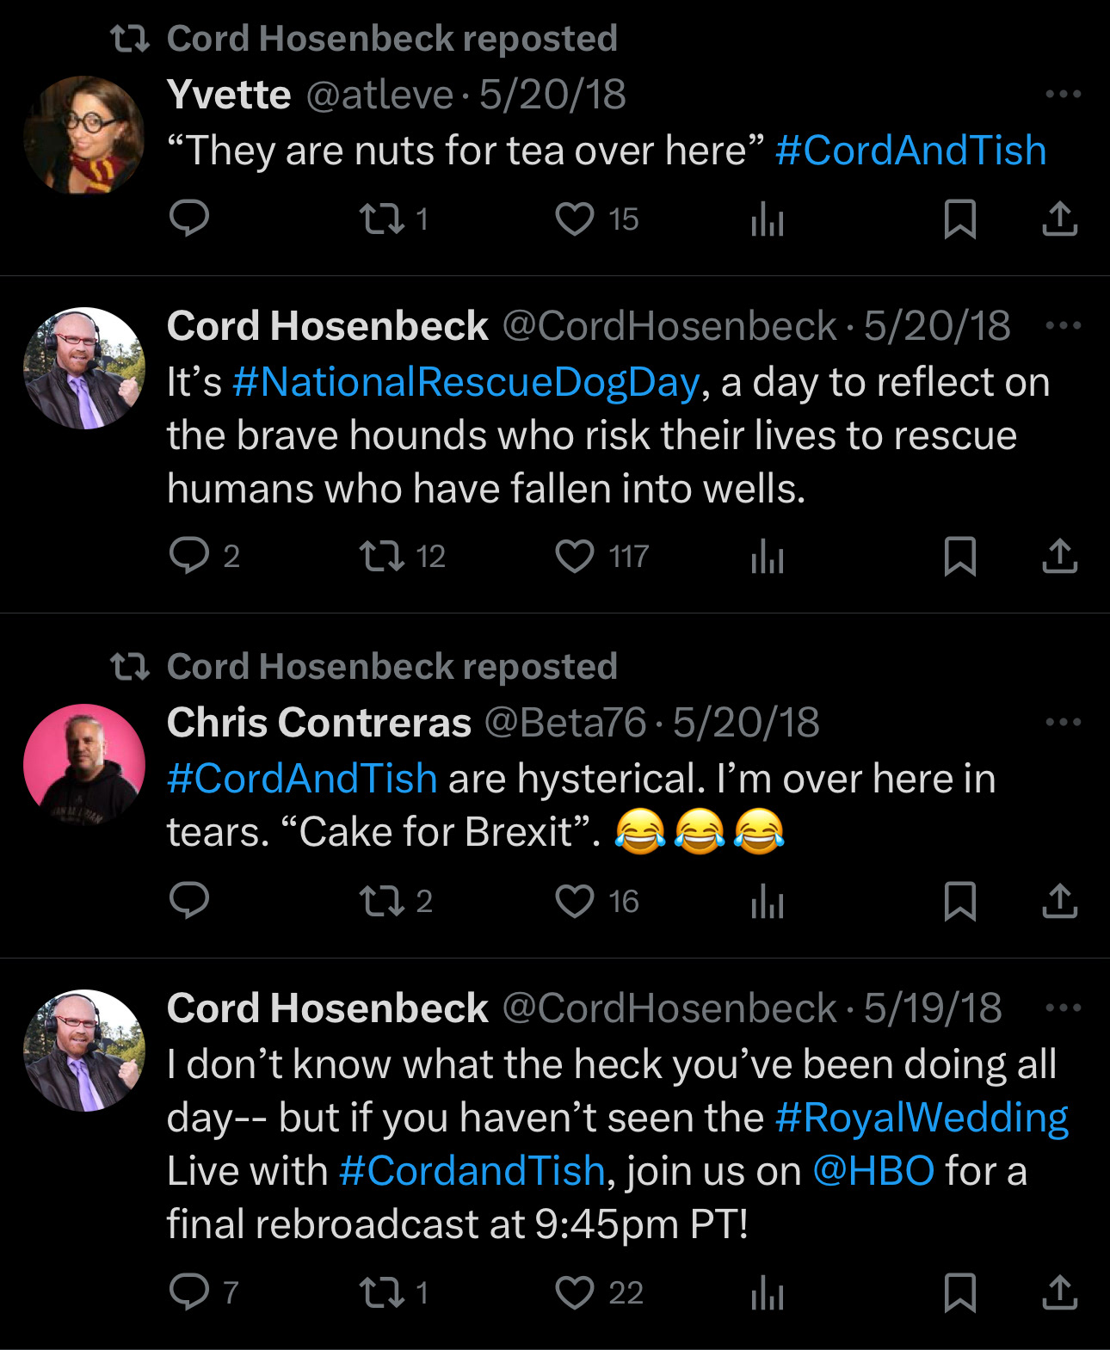Bookmark Chris Contreras's Brexit cake tweet
1110x1350 pixels.
959,901
